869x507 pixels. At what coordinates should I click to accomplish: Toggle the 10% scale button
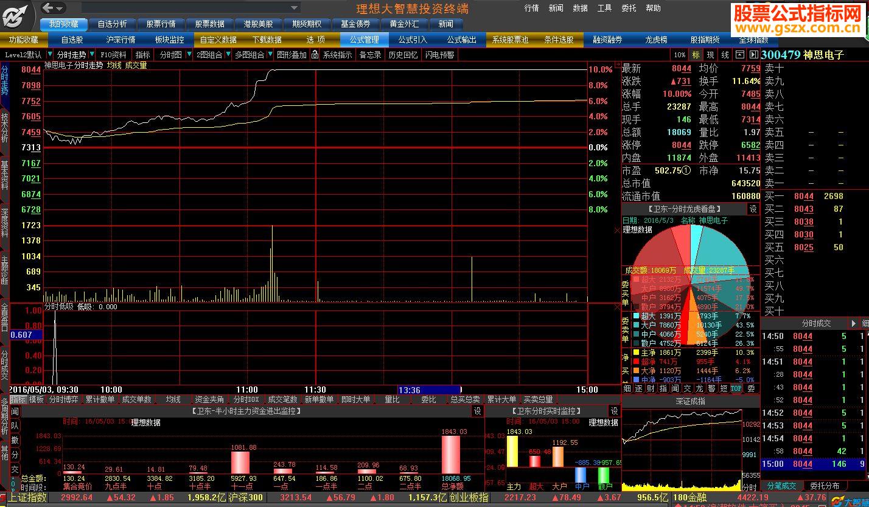680,55
